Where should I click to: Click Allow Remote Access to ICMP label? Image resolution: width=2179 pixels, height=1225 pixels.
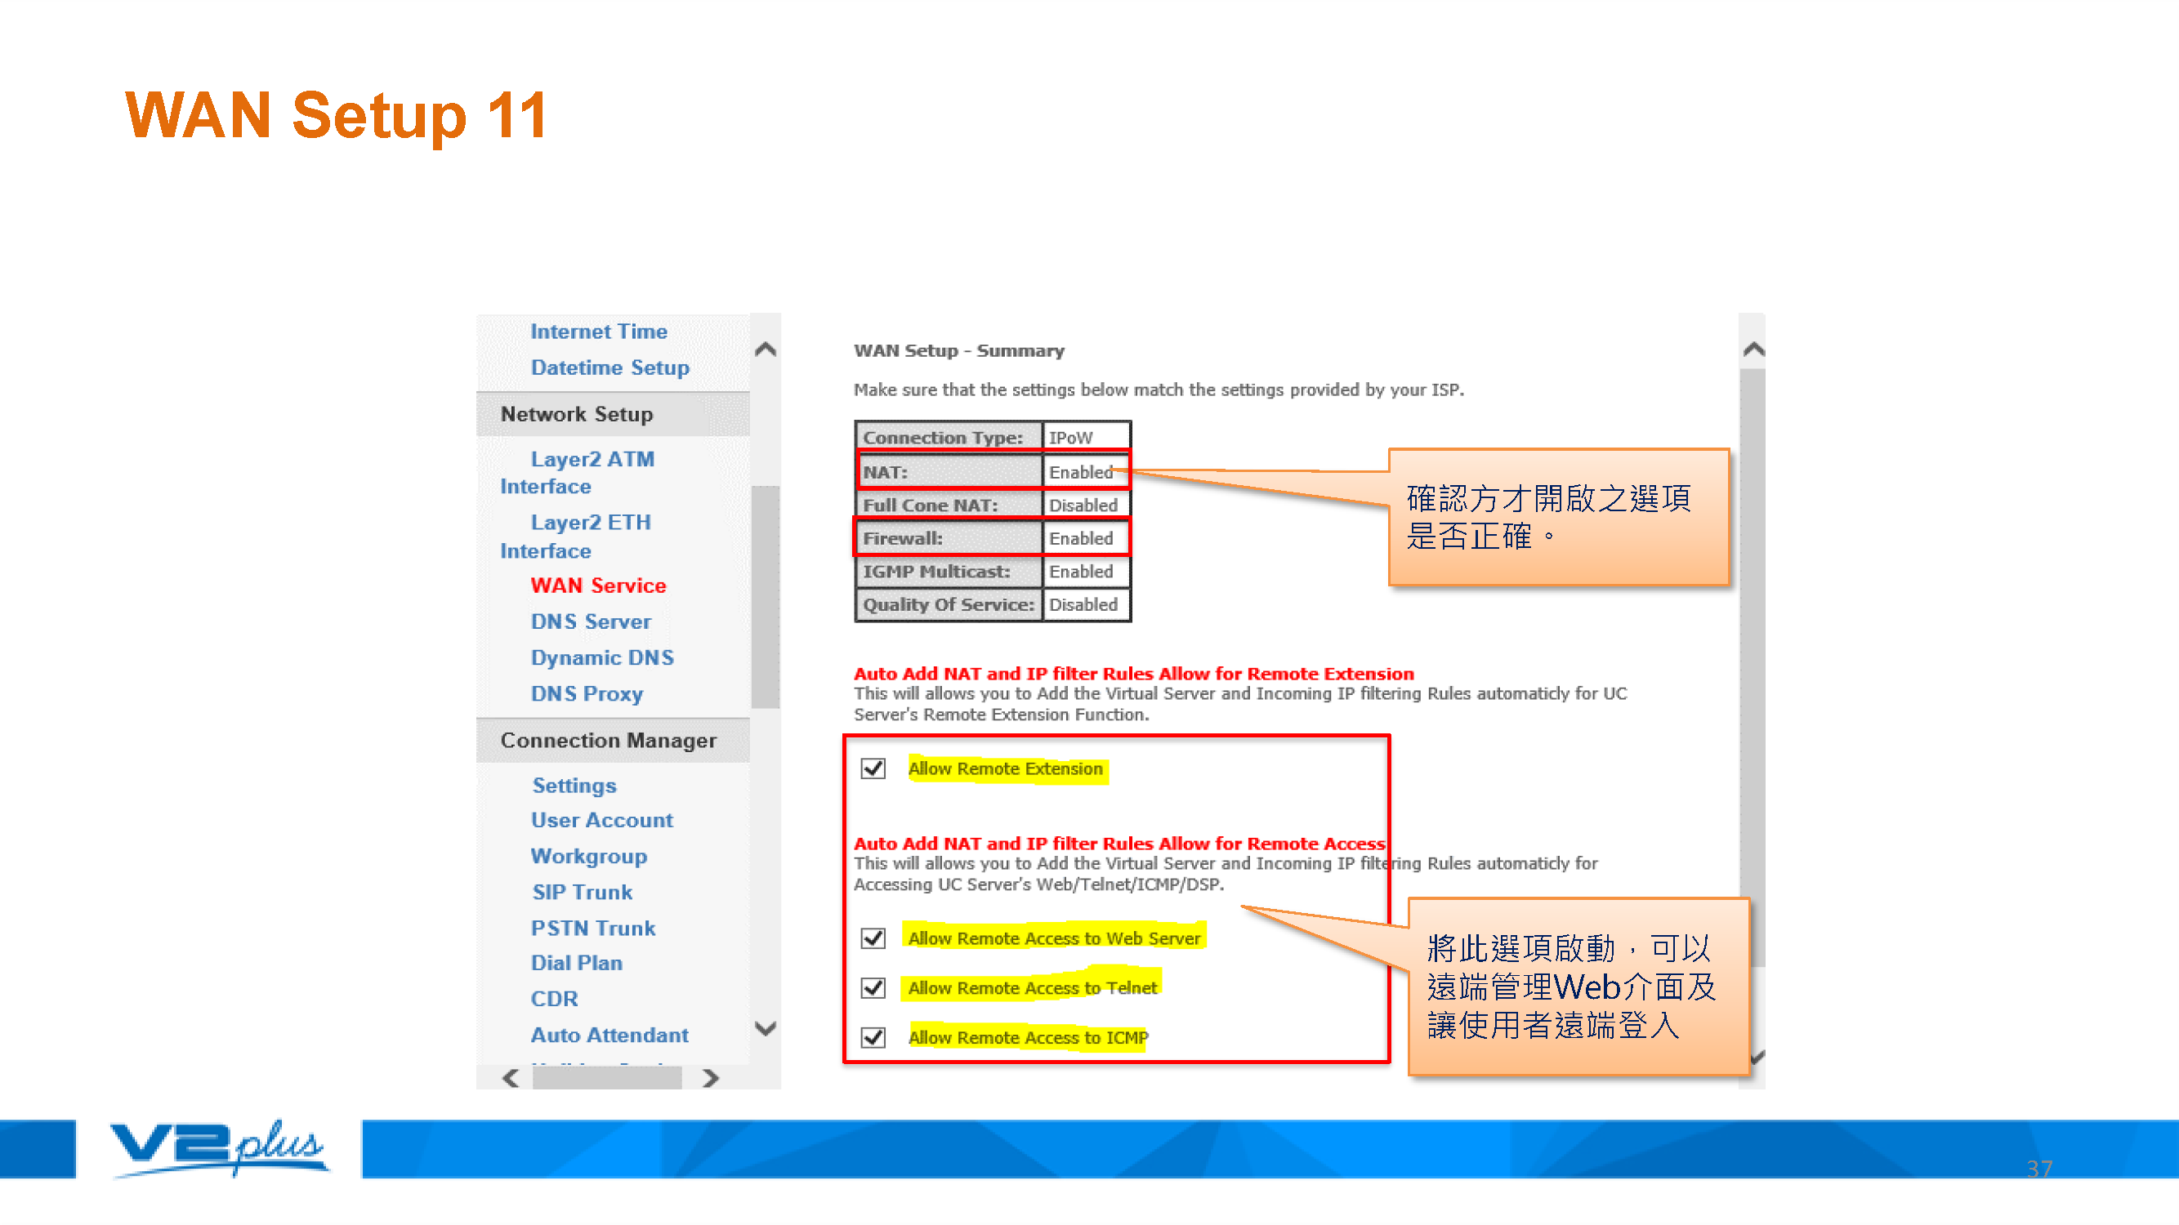(x=1028, y=1037)
